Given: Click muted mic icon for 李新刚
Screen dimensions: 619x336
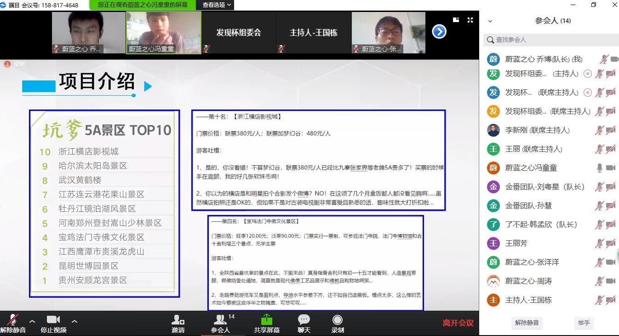Looking at the screenshot, I should pyautogui.click(x=599, y=130).
